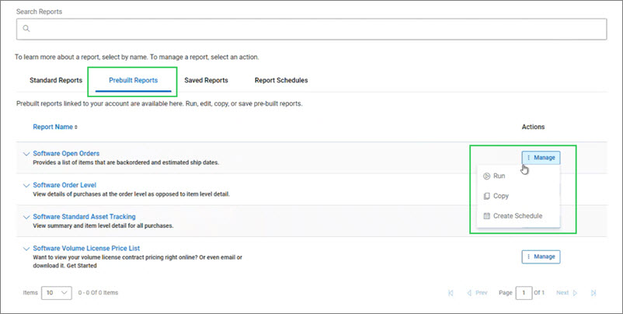Open Software Volume License Price List link

point(86,248)
